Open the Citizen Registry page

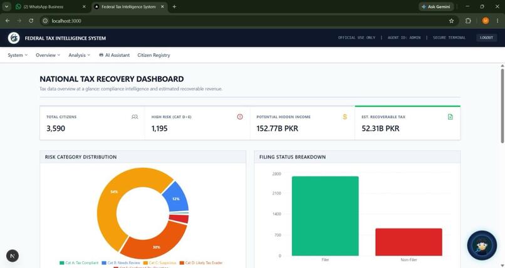(x=154, y=55)
